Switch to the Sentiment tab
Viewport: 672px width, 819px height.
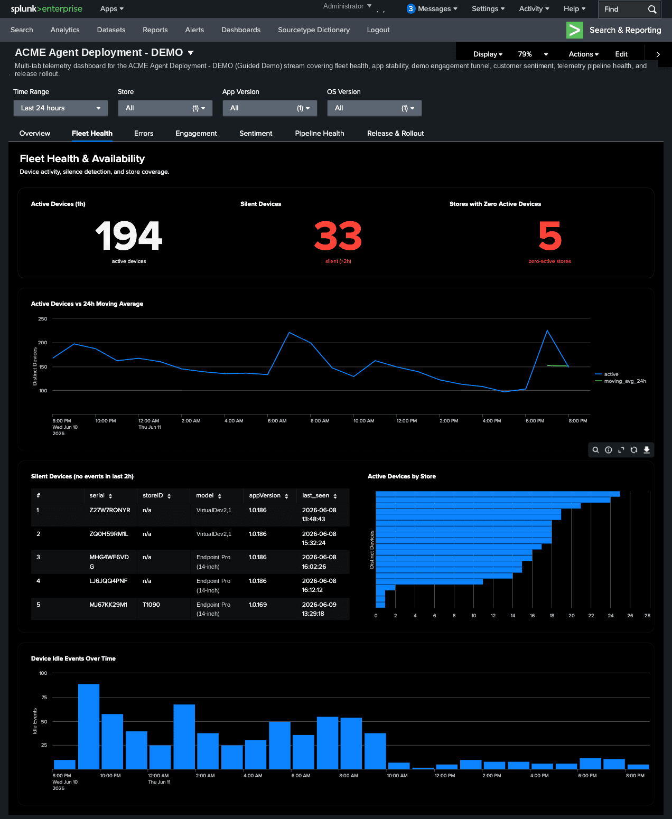pyautogui.click(x=256, y=134)
